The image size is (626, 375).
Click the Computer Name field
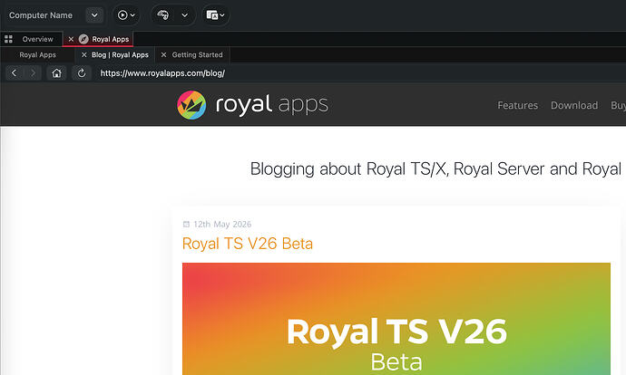(41, 15)
